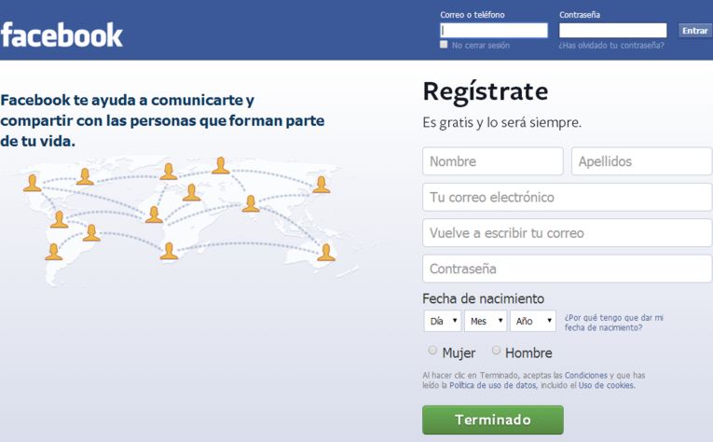
Task: Click the facebook logo
Action: pyautogui.click(x=62, y=35)
